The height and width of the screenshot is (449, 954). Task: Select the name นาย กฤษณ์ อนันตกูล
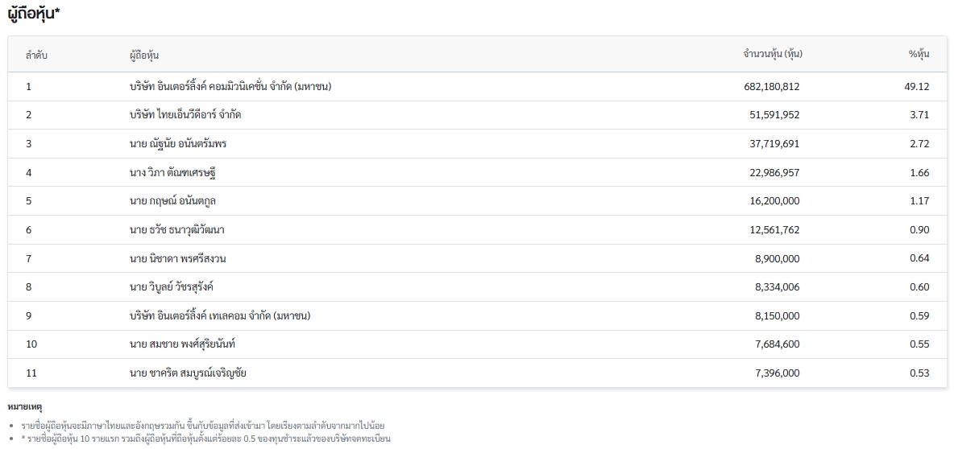point(172,201)
